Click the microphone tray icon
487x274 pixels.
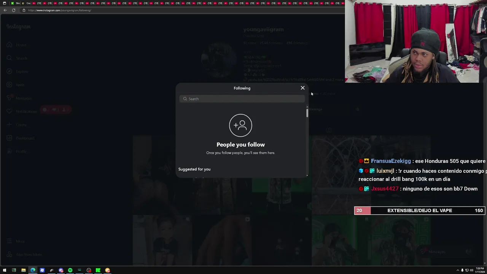pyautogui.click(x=462, y=270)
